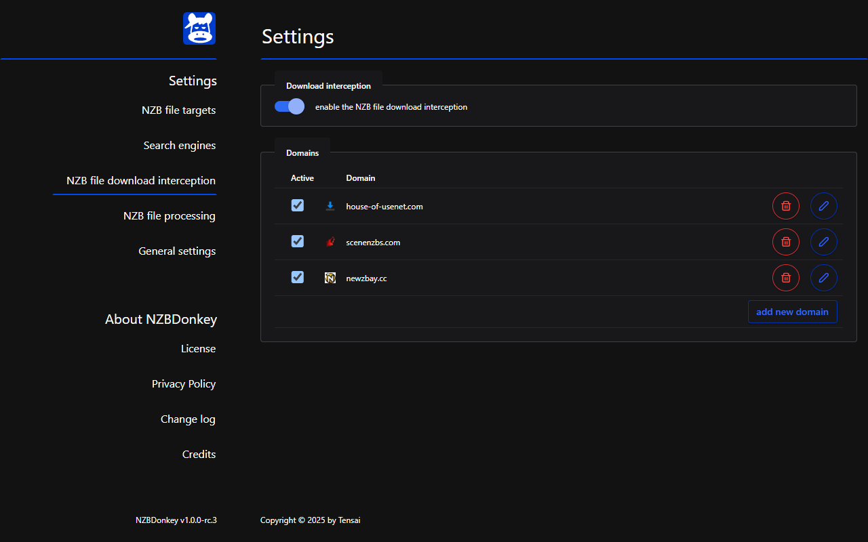The image size is (868, 542).
Task: Edit the scenenzbs.com domain entry
Action: point(823,242)
